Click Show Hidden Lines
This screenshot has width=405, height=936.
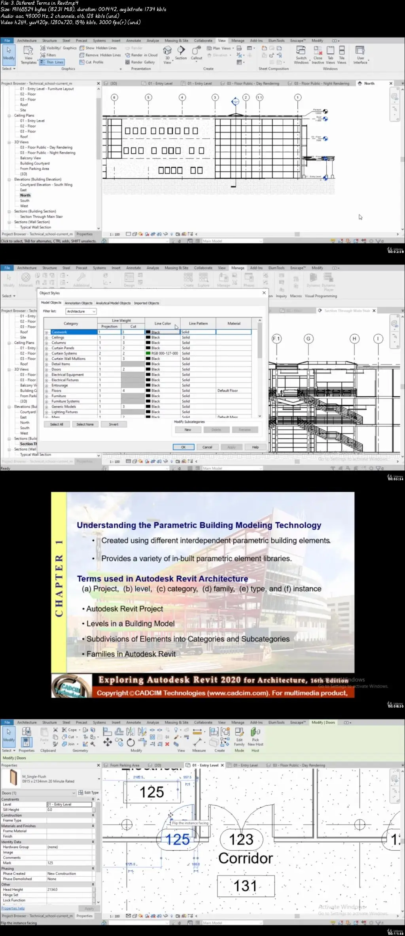(98, 48)
